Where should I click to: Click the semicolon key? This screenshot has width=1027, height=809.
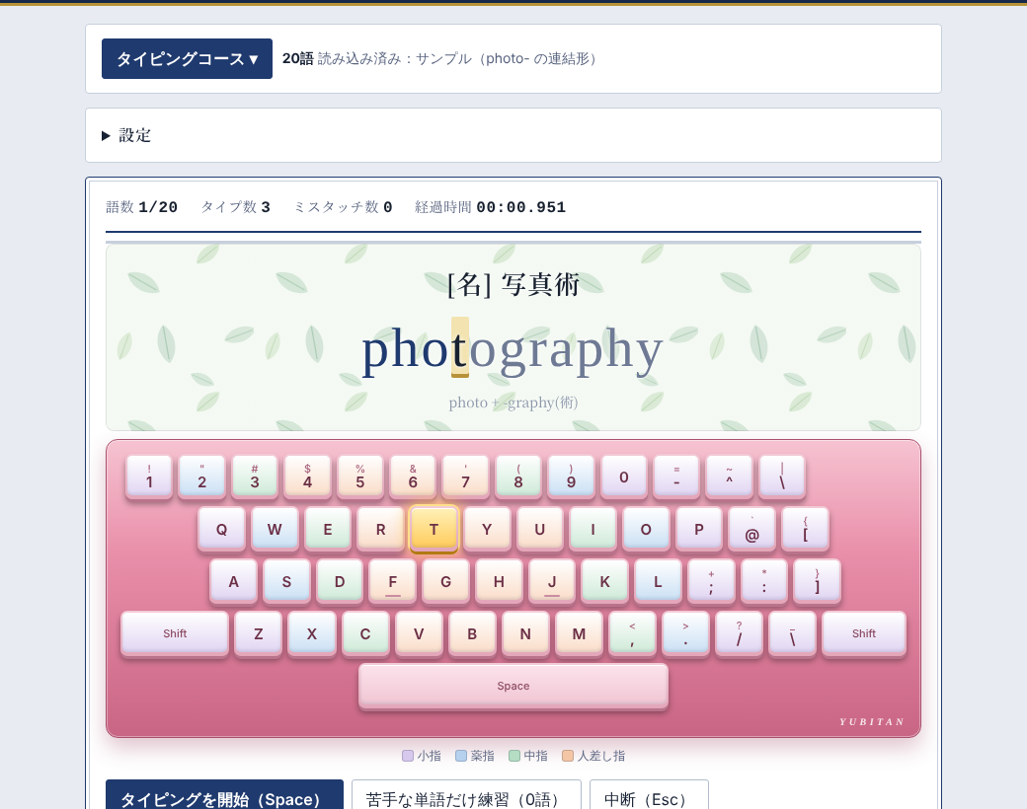[x=711, y=581]
